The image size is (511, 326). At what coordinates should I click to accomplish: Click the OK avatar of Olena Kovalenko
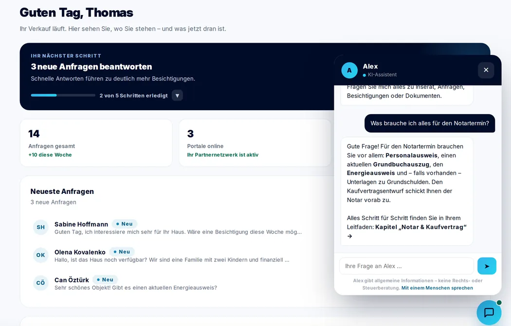coord(41,255)
